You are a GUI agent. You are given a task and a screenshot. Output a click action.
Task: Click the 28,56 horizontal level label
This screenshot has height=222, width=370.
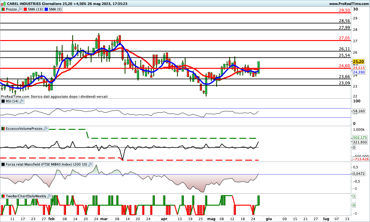point(344,21)
